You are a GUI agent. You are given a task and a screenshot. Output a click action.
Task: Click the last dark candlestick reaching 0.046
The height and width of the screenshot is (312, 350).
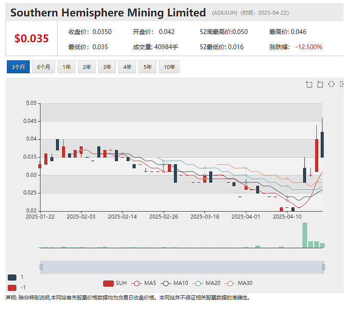click(322, 145)
